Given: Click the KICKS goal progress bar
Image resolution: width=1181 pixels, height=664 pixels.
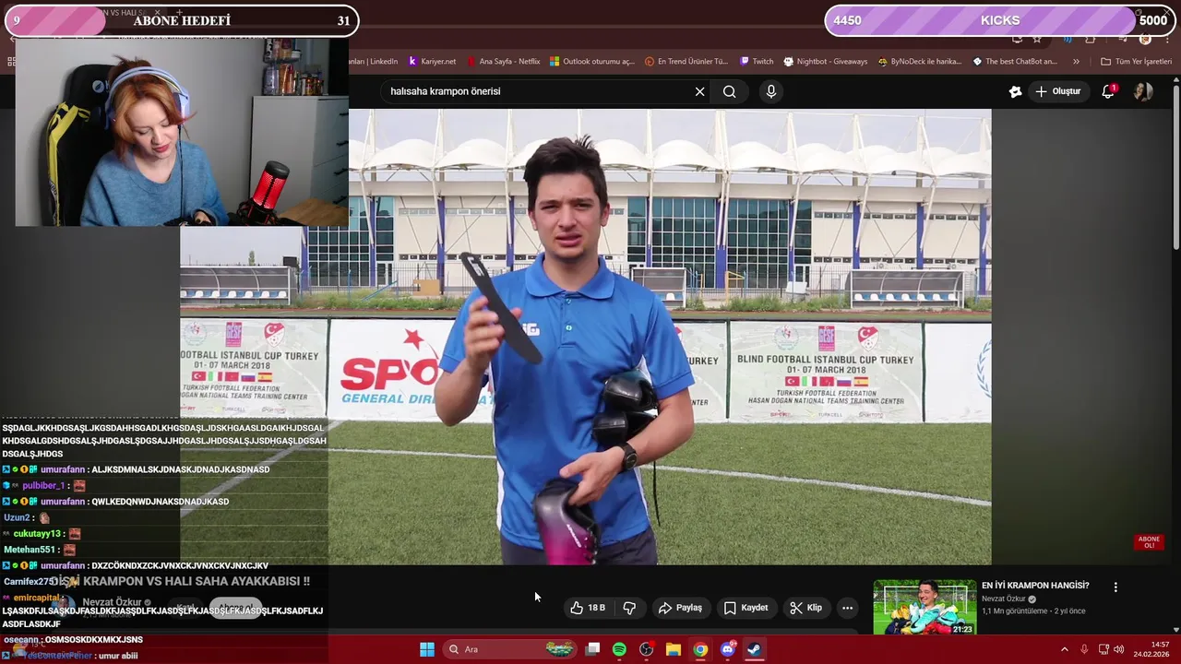Looking at the screenshot, I should (1000, 20).
